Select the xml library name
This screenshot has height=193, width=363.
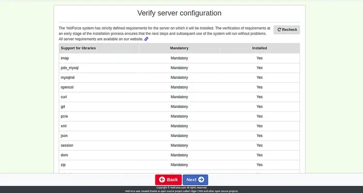[x=64, y=126]
